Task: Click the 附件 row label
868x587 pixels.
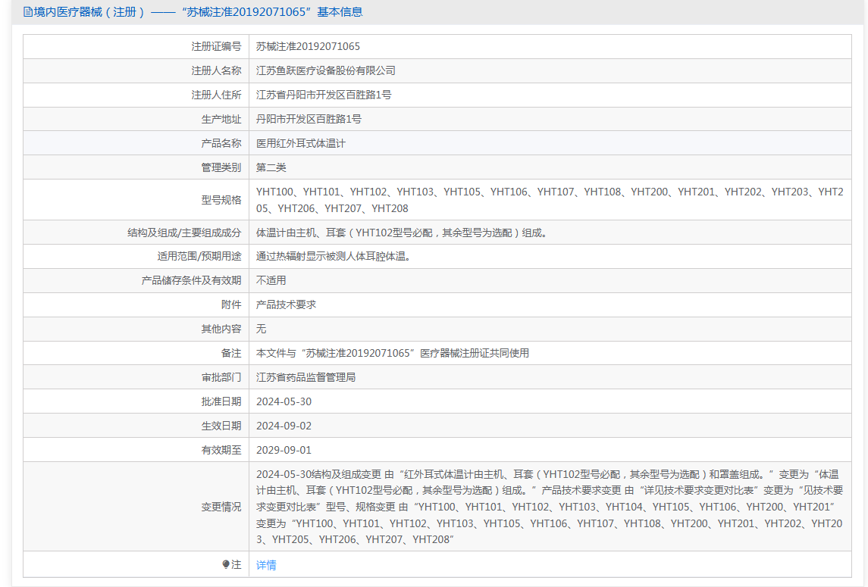Action: (231, 304)
